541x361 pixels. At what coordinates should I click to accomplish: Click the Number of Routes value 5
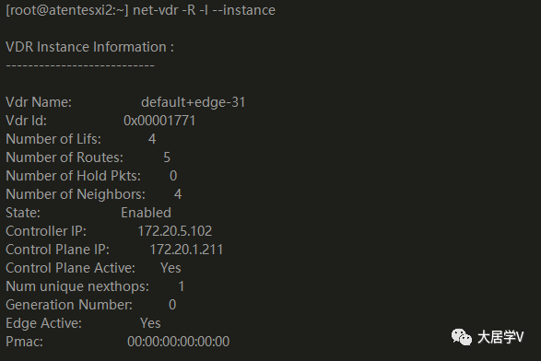pos(167,157)
